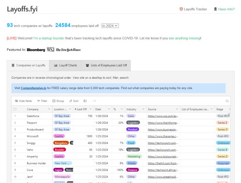Click the bar chart icon on Layoff Charts tab

(56, 65)
